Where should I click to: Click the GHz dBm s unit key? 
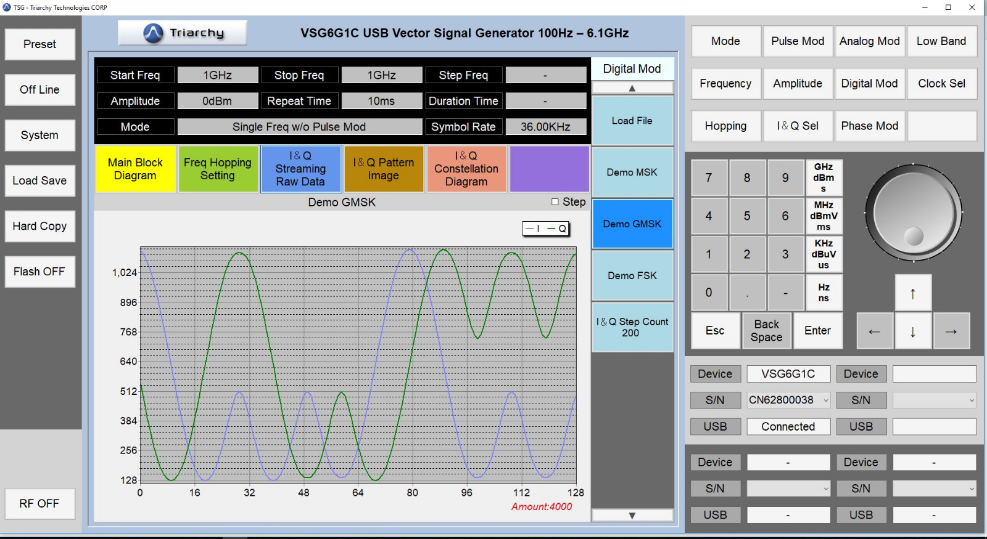(824, 178)
